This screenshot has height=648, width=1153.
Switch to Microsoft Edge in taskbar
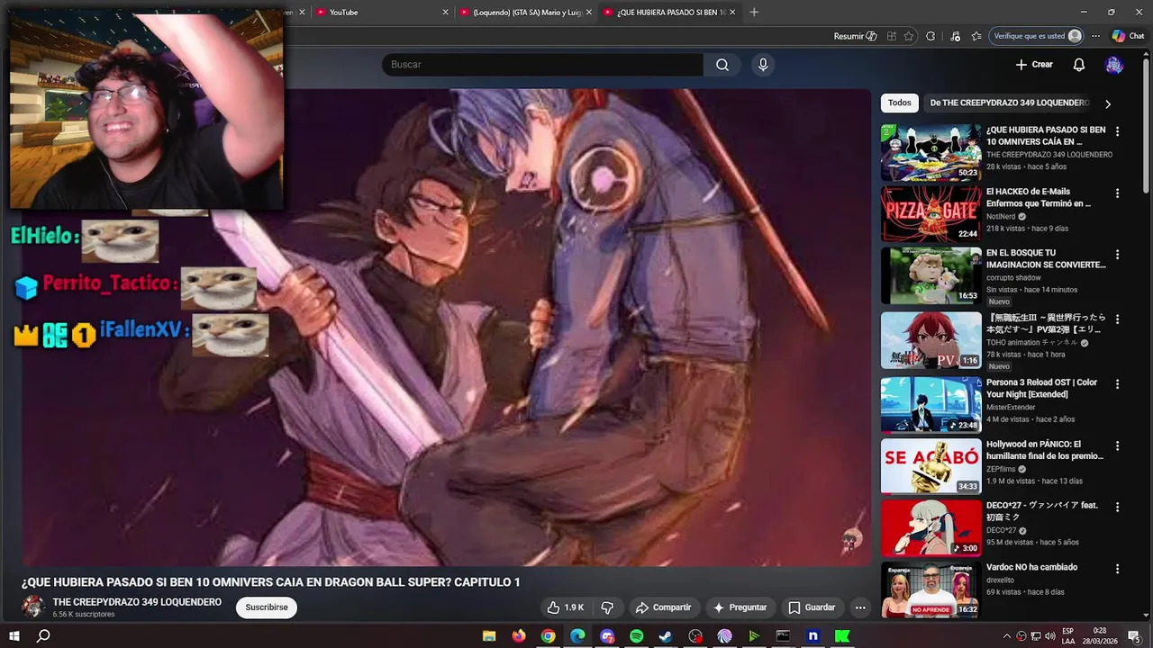577,636
